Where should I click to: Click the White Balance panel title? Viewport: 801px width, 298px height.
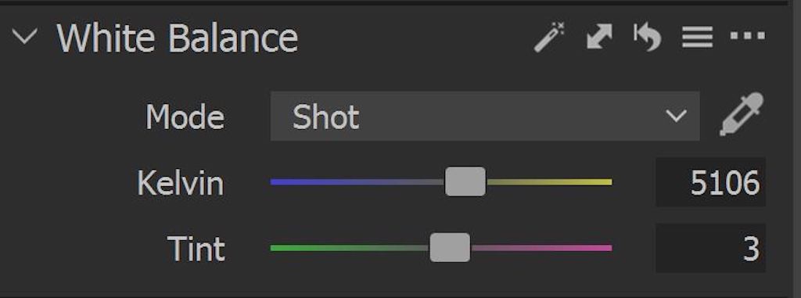[x=178, y=38]
